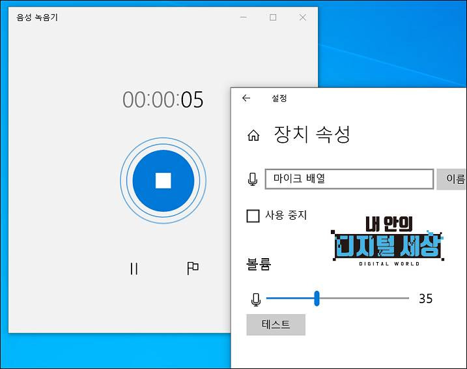This screenshot has height=369, width=467.
Task: Close the Voice Recorder window
Action: coord(303,18)
